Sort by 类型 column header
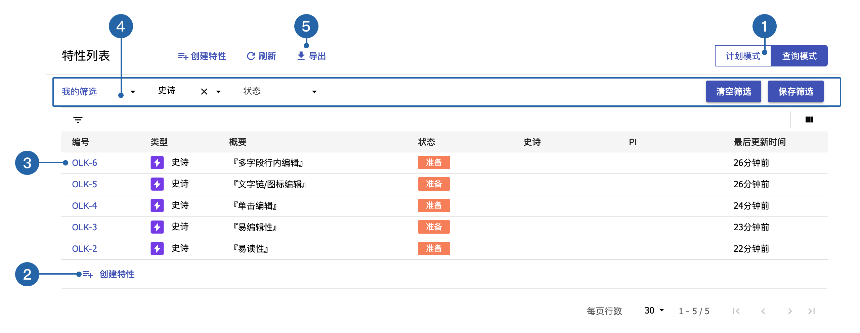The image size is (860, 333). click(159, 142)
